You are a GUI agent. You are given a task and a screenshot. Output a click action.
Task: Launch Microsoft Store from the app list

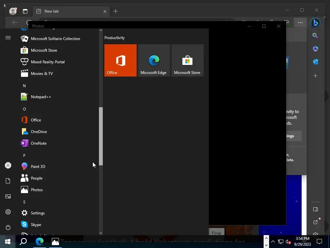(59, 50)
